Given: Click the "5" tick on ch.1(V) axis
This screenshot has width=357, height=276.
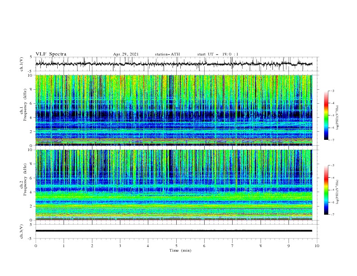Looking at the screenshot, I should click(x=31, y=57).
